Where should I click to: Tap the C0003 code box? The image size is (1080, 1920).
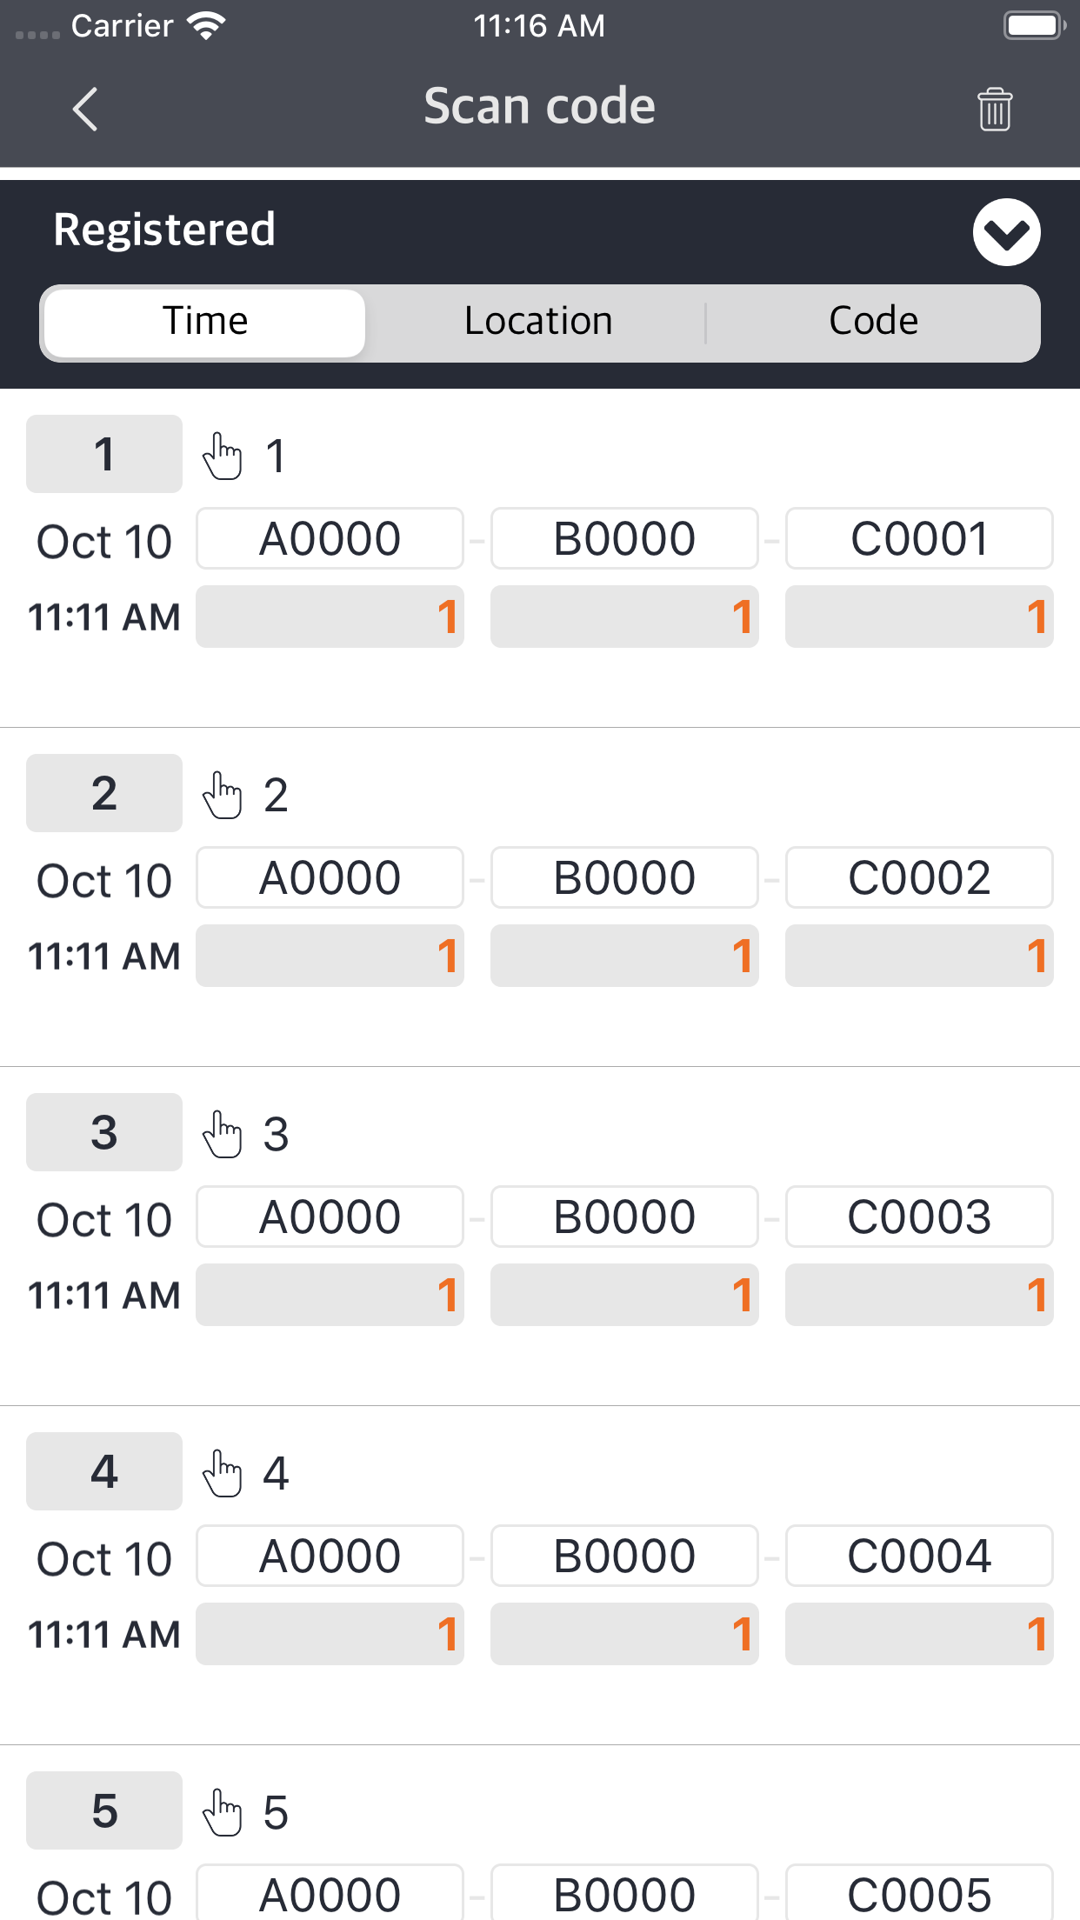click(919, 1217)
